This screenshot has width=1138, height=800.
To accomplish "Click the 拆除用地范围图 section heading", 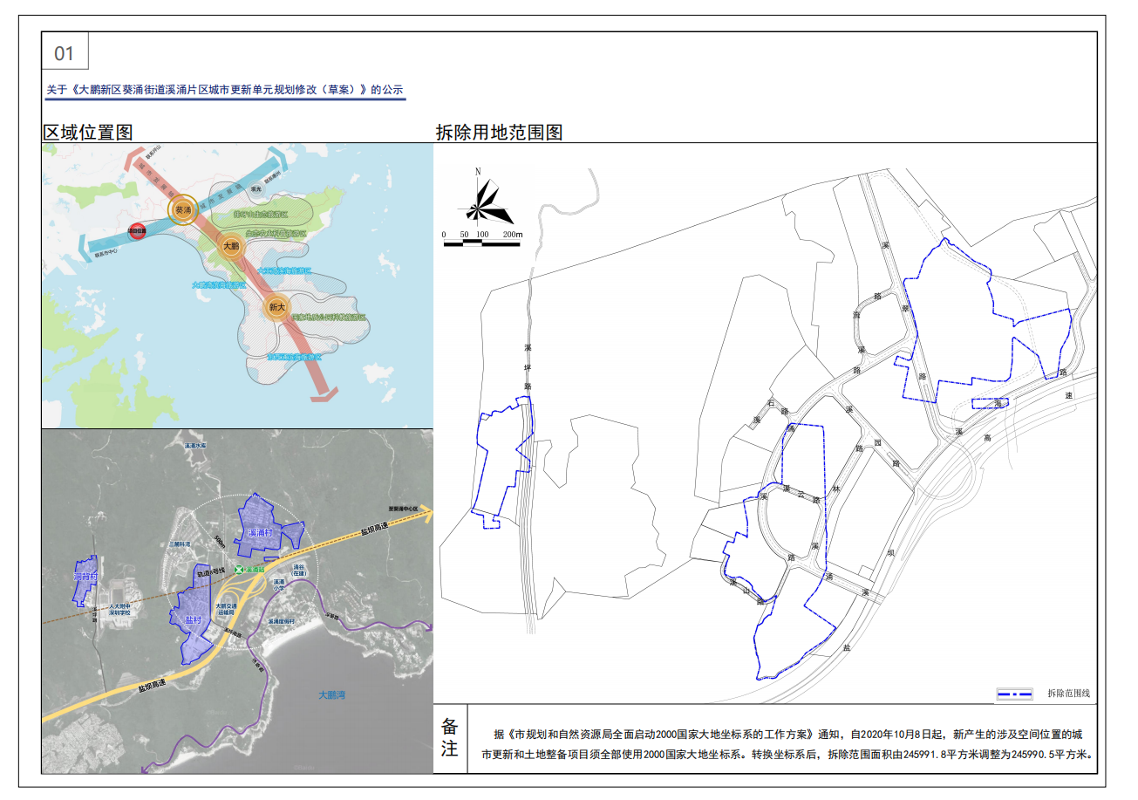I will (499, 133).
